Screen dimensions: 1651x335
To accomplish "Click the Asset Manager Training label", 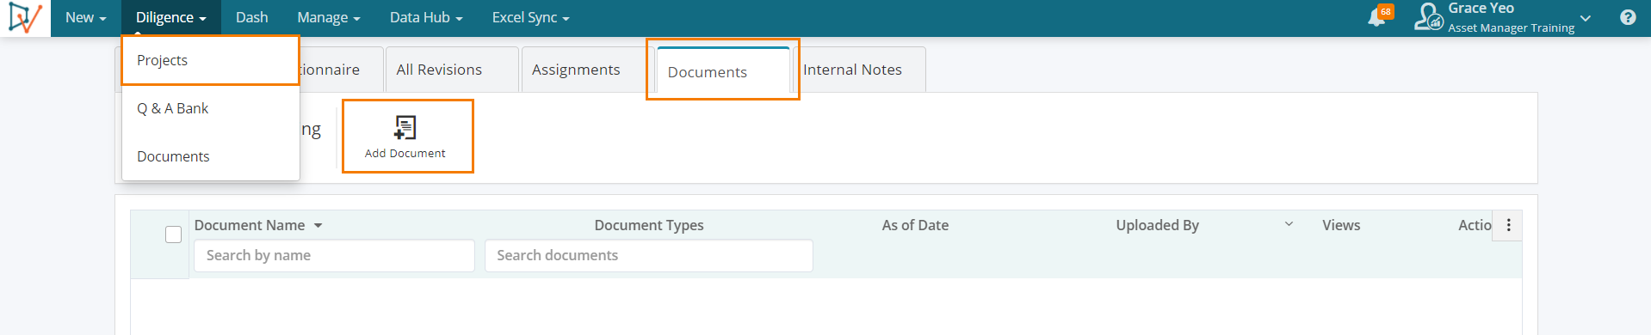I will point(1511,27).
